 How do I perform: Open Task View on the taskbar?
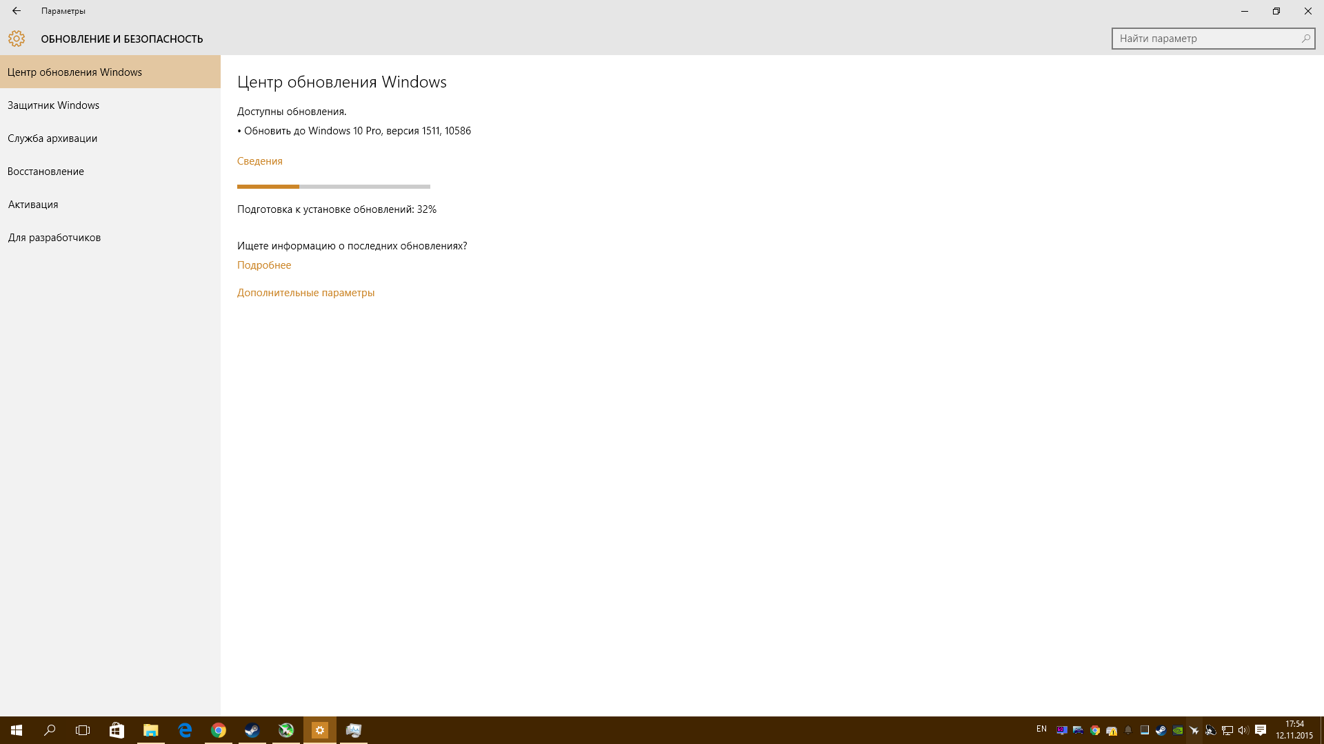pyautogui.click(x=83, y=730)
